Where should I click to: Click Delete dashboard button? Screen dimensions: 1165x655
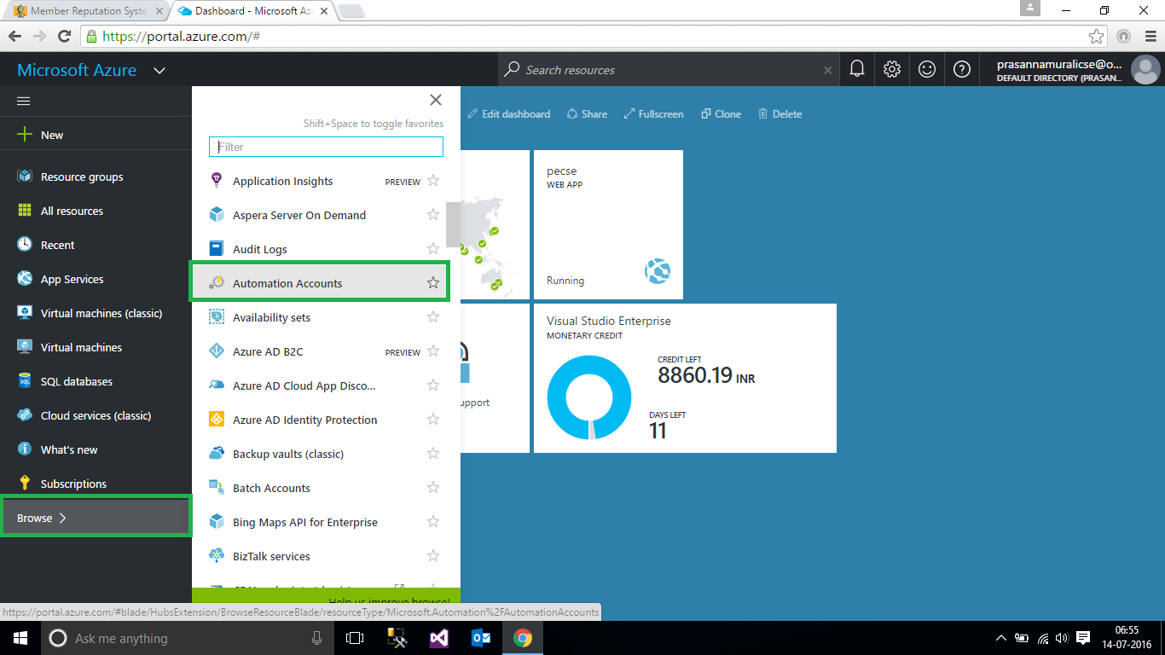click(x=780, y=113)
